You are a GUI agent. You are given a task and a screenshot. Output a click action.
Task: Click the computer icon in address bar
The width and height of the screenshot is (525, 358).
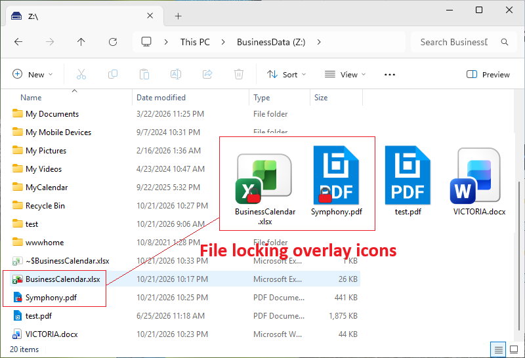pos(146,42)
